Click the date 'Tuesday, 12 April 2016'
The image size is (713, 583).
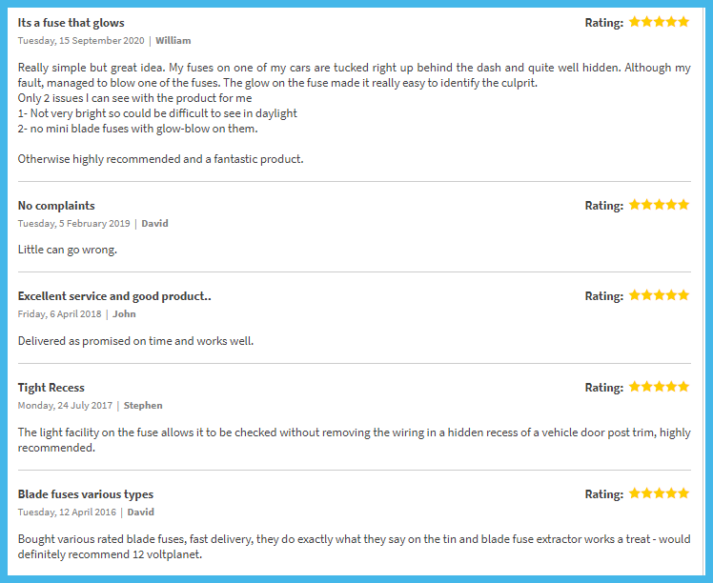(x=67, y=513)
